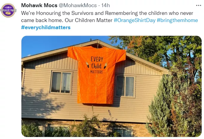The height and width of the screenshot is (139, 204).
Task: Click the Mohawk Mocs display name
Action: pos(39,5)
